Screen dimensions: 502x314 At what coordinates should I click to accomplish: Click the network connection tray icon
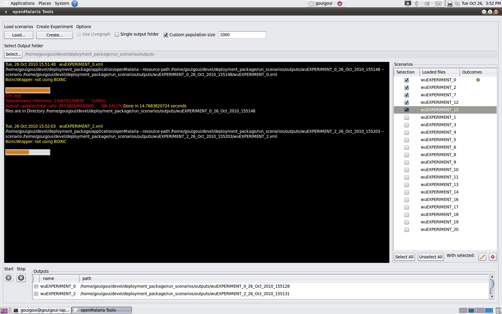457,4
